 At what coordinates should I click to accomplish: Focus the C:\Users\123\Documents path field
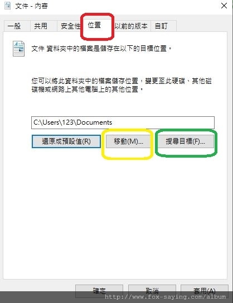click(123, 122)
